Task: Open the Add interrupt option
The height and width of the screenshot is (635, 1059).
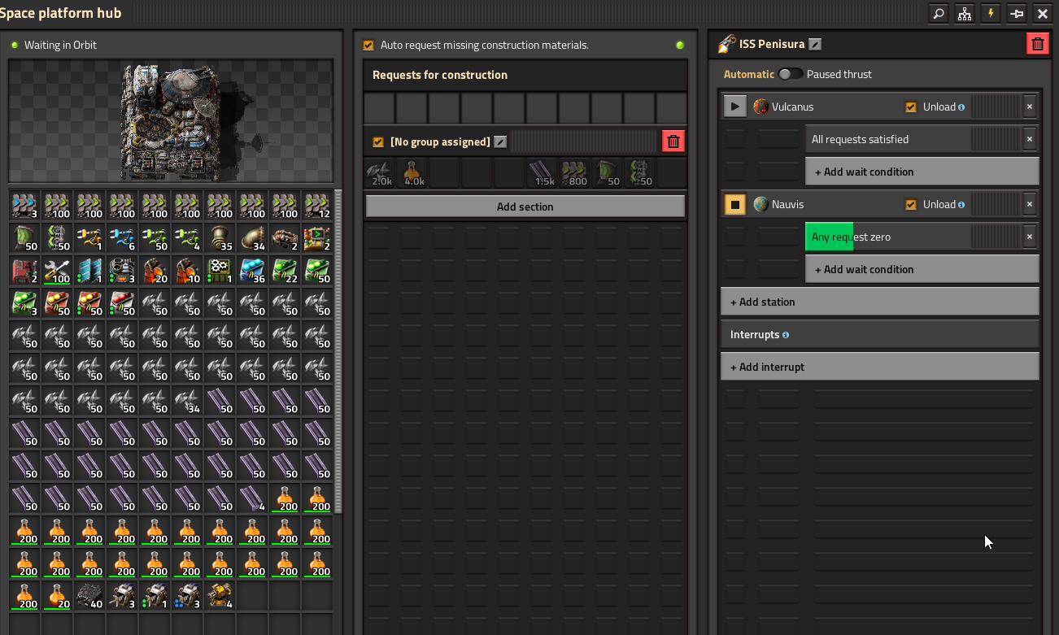Action: point(879,367)
